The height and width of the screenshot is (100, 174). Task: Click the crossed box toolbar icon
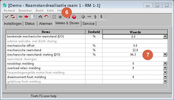pyautogui.click(x=54, y=17)
